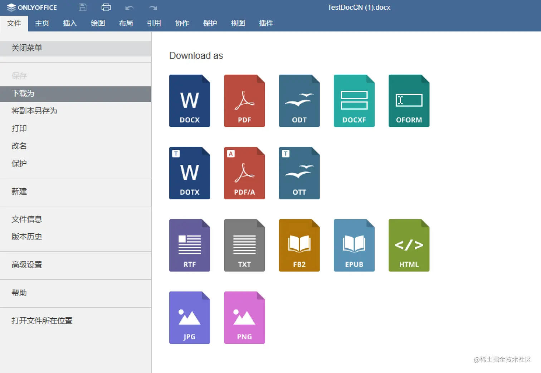Download as DOTX template

pyautogui.click(x=190, y=173)
